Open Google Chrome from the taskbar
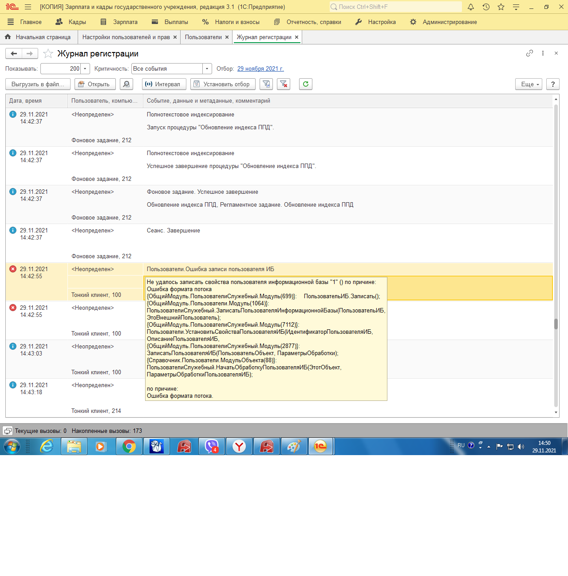Viewport: 568px width, 576px height. [129, 446]
